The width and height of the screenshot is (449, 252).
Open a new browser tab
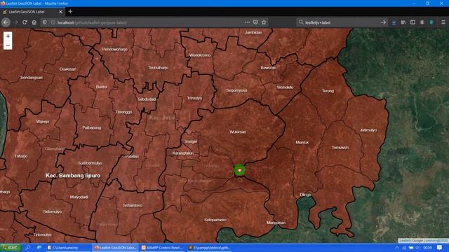pos(70,12)
